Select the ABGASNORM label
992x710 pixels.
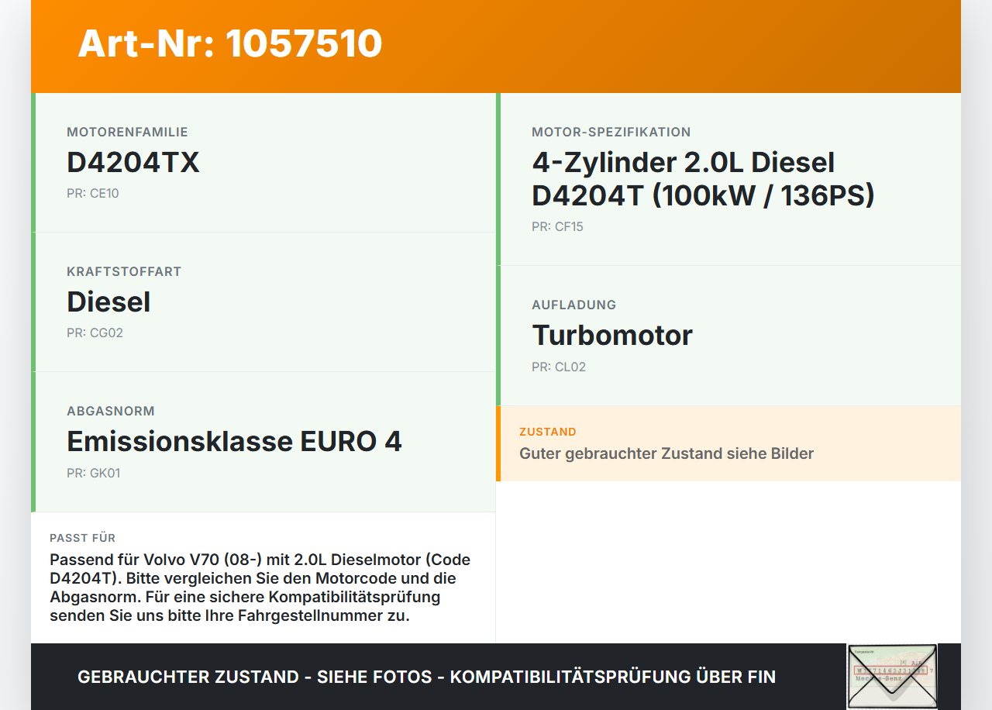pyautogui.click(x=111, y=412)
